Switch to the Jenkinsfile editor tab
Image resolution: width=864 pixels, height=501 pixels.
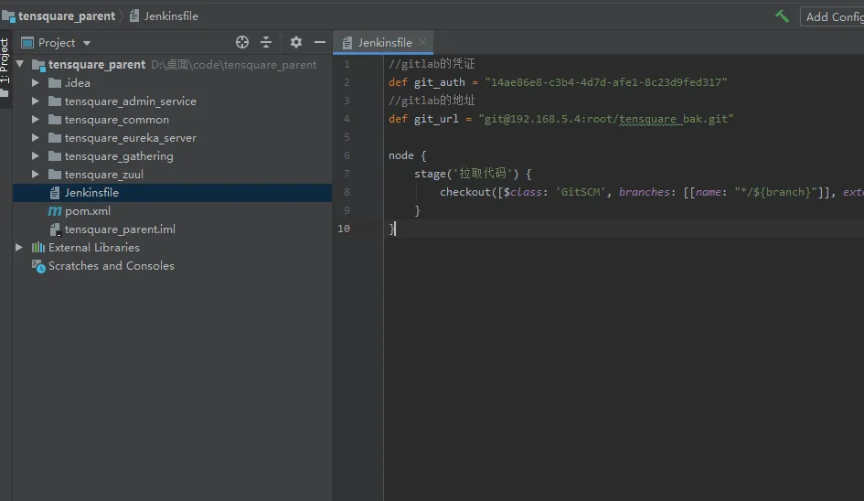[384, 43]
